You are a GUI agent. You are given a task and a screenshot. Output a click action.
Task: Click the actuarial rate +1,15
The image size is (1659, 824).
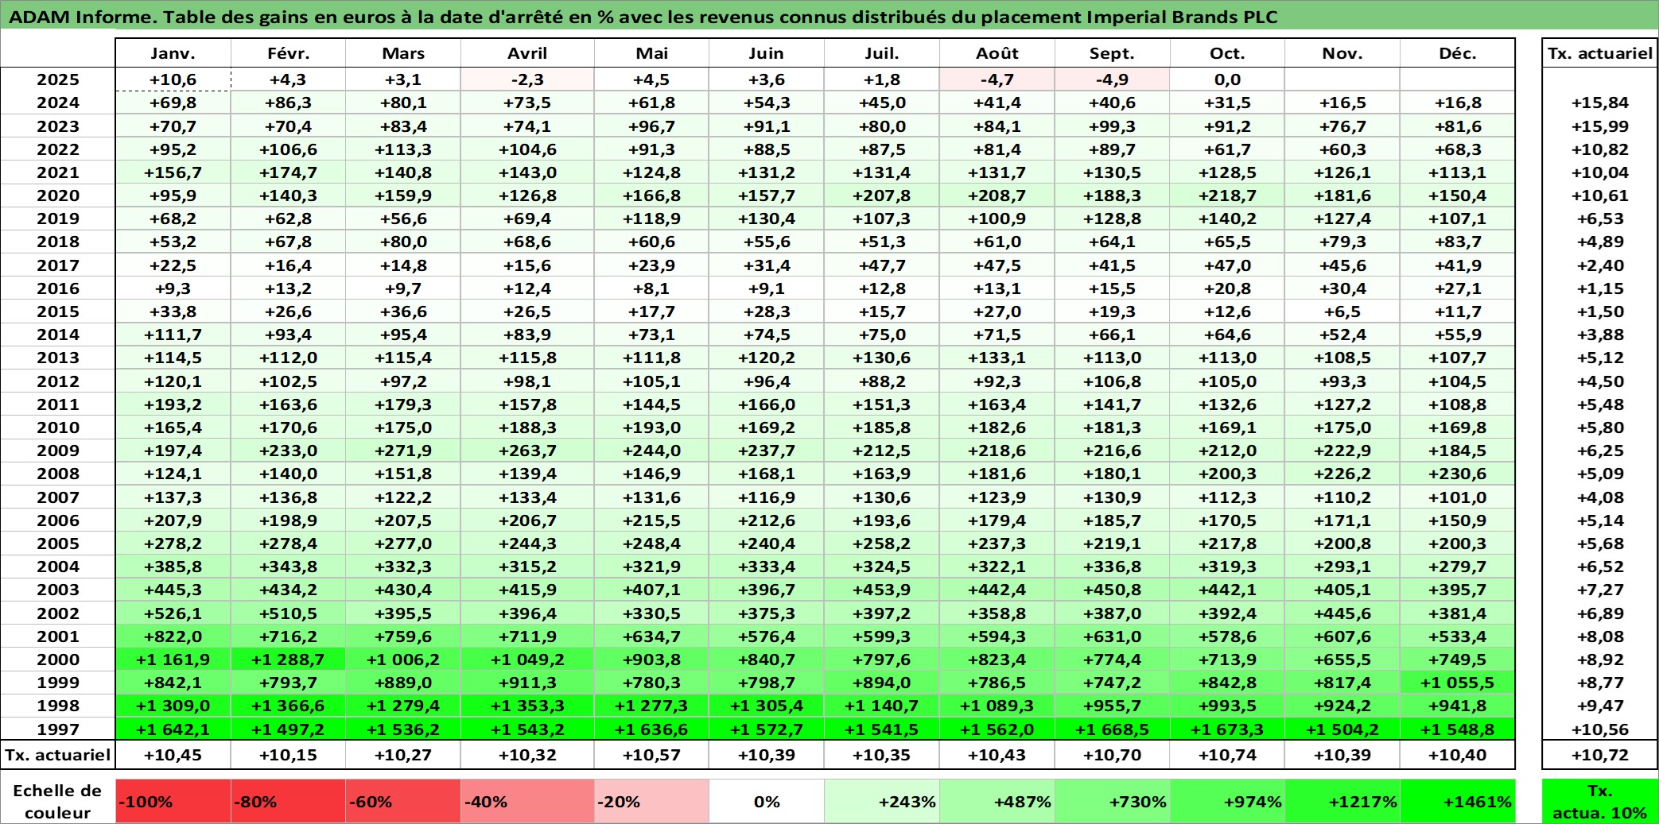pyautogui.click(x=1600, y=288)
